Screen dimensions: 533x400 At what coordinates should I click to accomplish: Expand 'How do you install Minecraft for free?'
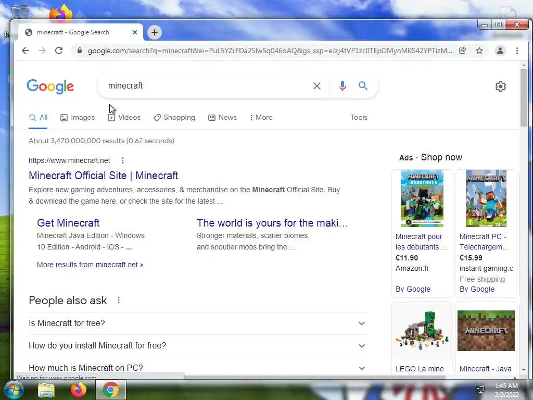pos(198,346)
